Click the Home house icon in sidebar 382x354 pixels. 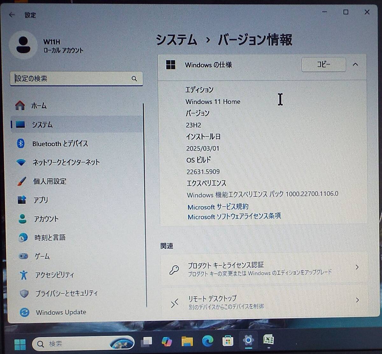(x=20, y=105)
